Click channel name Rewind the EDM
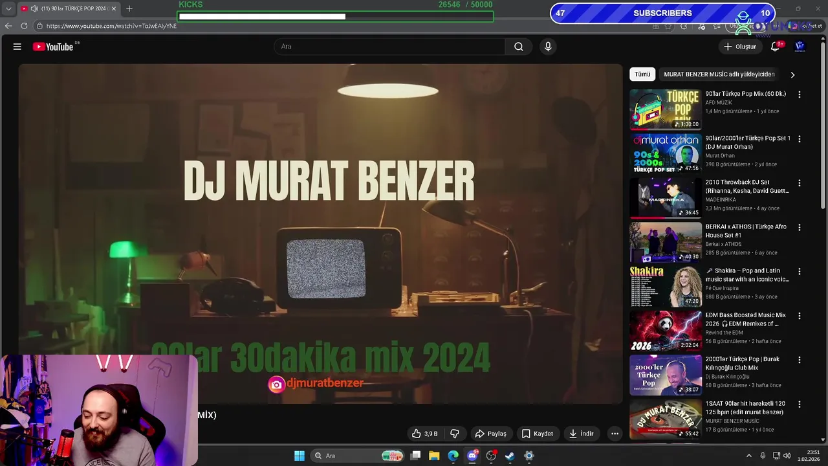 724,332
